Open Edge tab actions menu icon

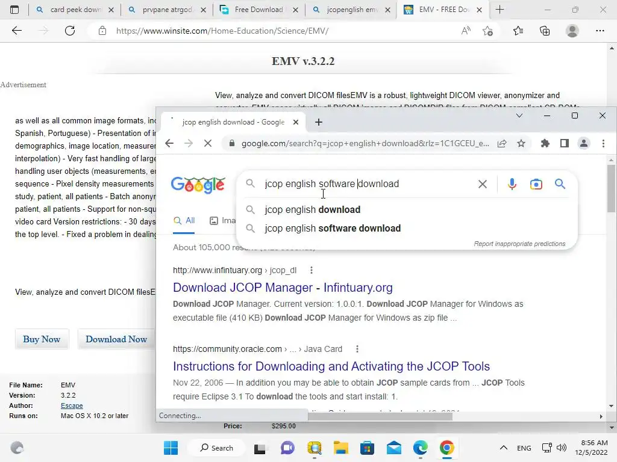[14, 10]
